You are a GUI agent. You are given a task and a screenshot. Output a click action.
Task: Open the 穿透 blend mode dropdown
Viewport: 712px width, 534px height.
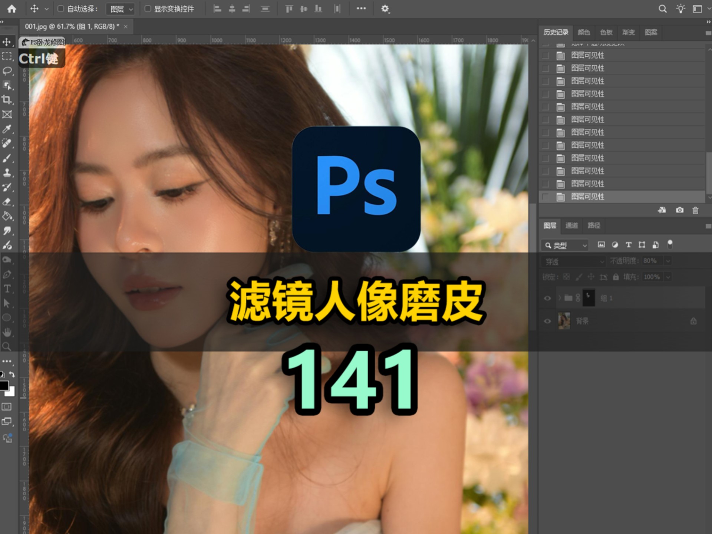pyautogui.click(x=574, y=261)
